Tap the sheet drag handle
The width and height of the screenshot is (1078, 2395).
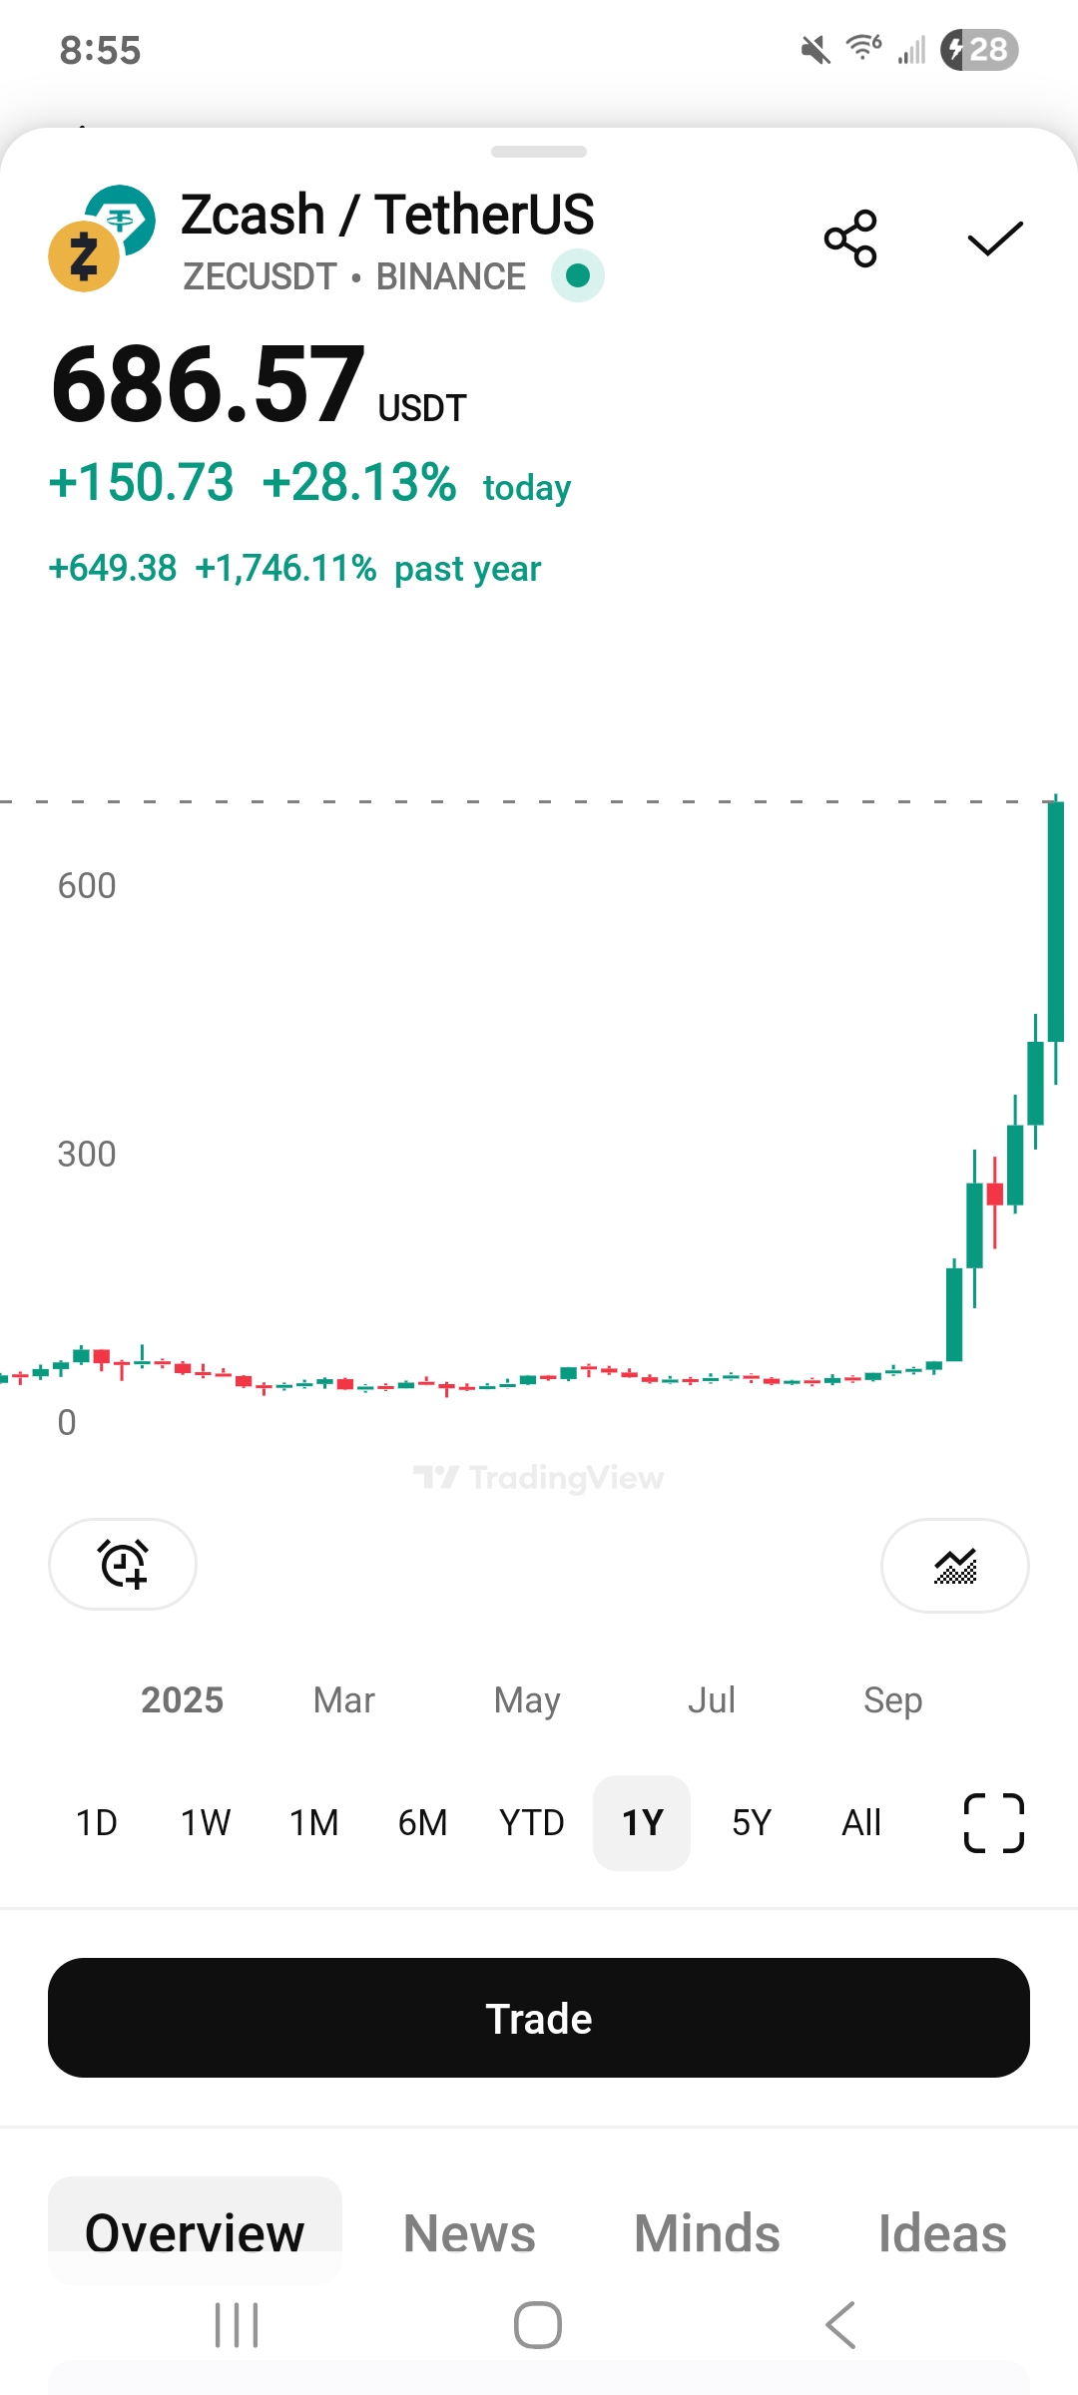(x=539, y=152)
